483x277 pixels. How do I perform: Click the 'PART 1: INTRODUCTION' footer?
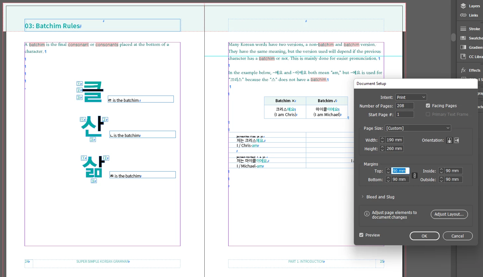306,261
